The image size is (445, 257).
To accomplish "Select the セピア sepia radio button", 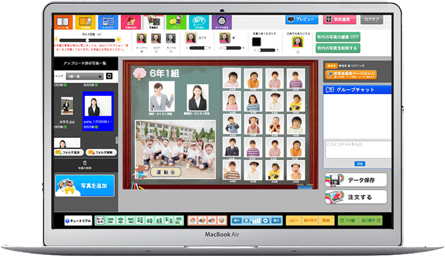I will (x=156, y=52).
